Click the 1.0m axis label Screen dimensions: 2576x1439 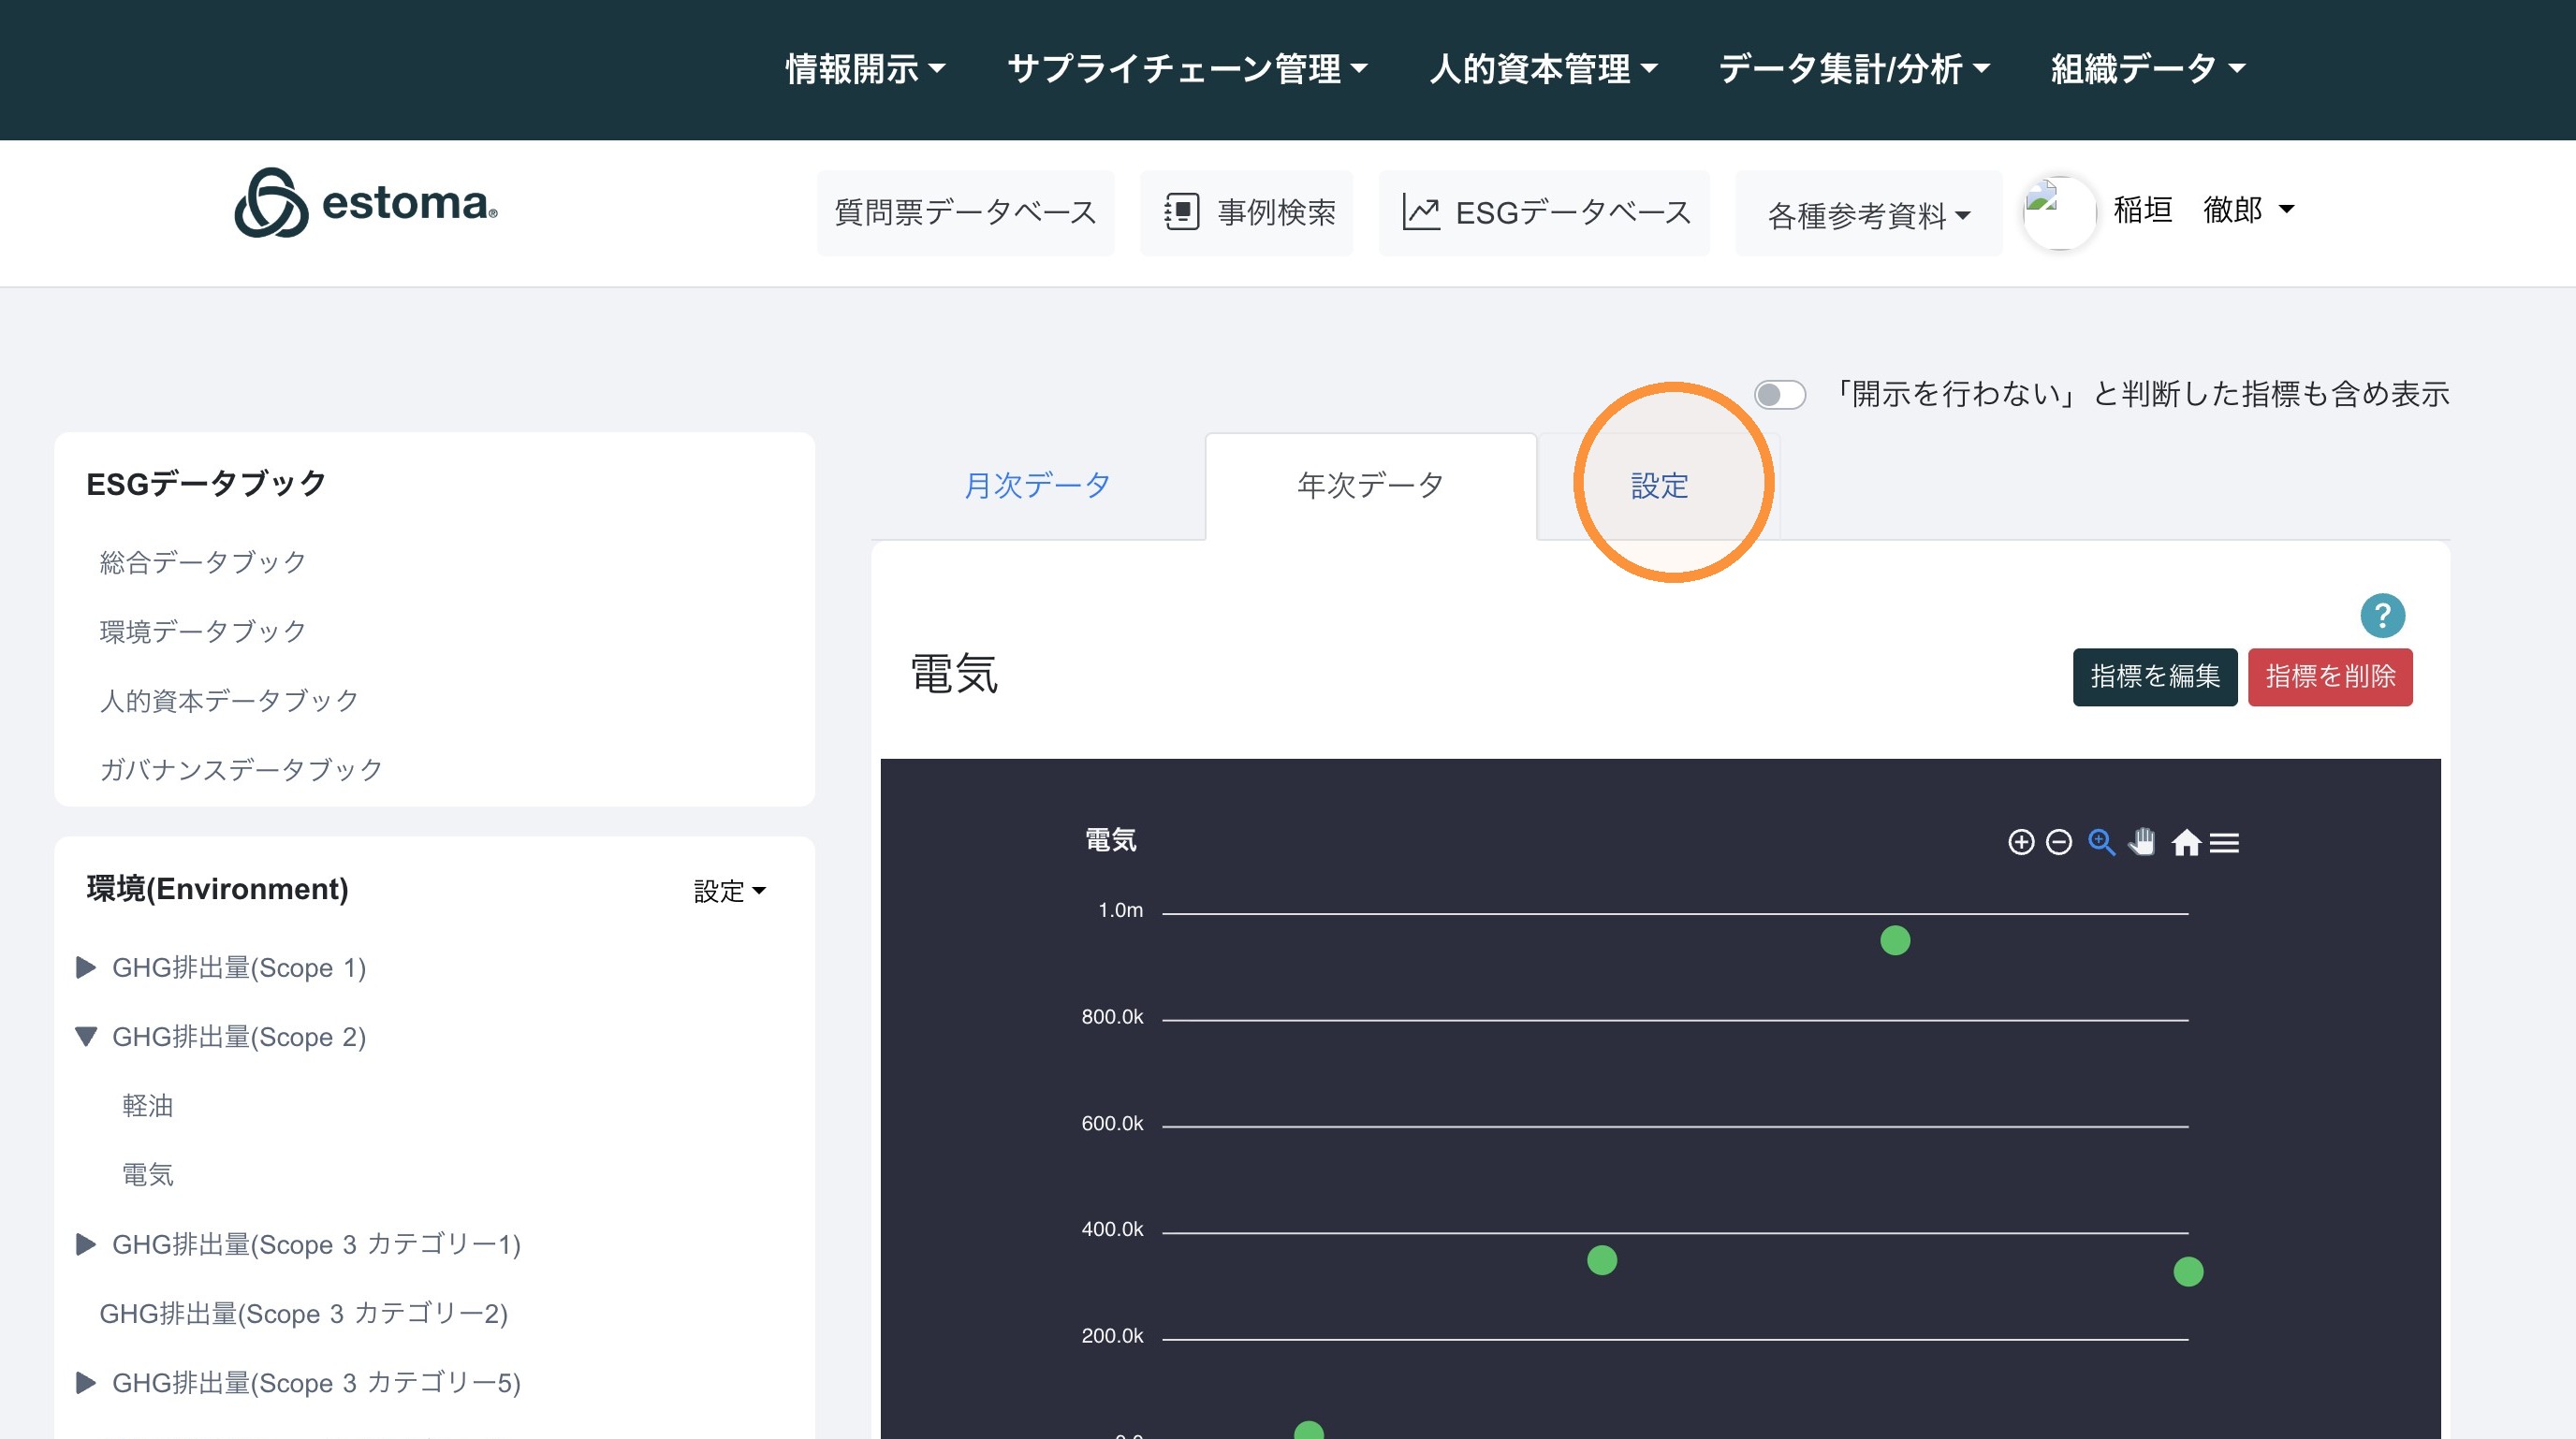[1120, 910]
